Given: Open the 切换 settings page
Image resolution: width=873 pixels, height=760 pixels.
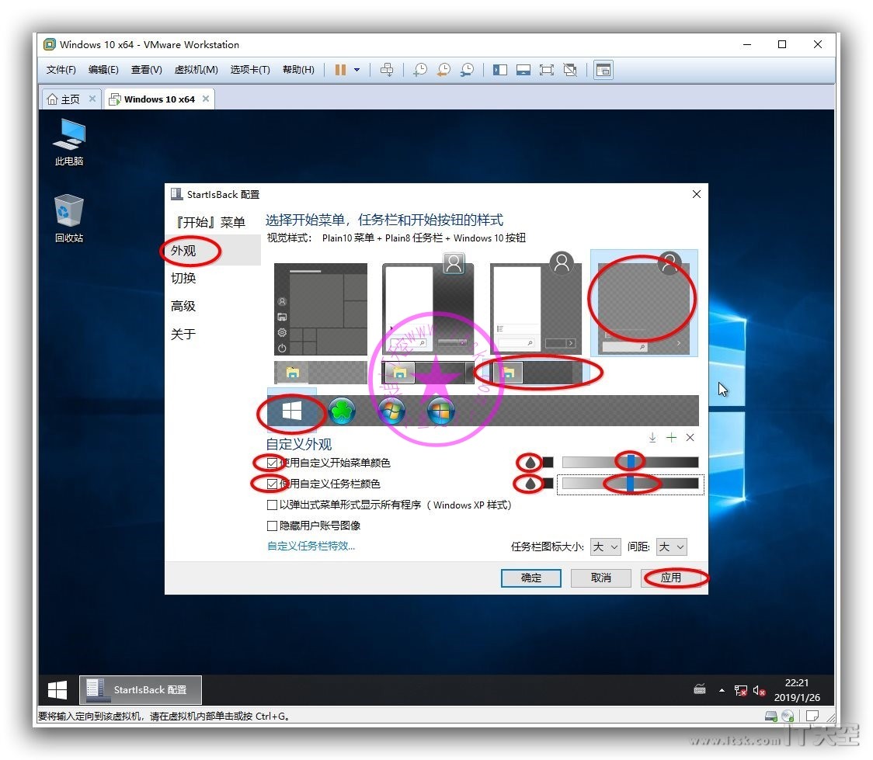Looking at the screenshot, I should pyautogui.click(x=213, y=278).
